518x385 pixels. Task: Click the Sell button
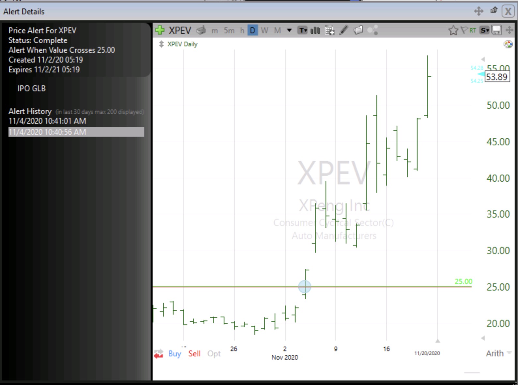tap(194, 354)
